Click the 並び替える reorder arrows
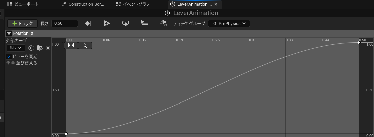Viewport: 374px width, 137px height. pyautogui.click(x=11, y=63)
